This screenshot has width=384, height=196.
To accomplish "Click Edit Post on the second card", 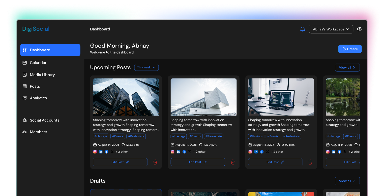I will pos(198,162).
